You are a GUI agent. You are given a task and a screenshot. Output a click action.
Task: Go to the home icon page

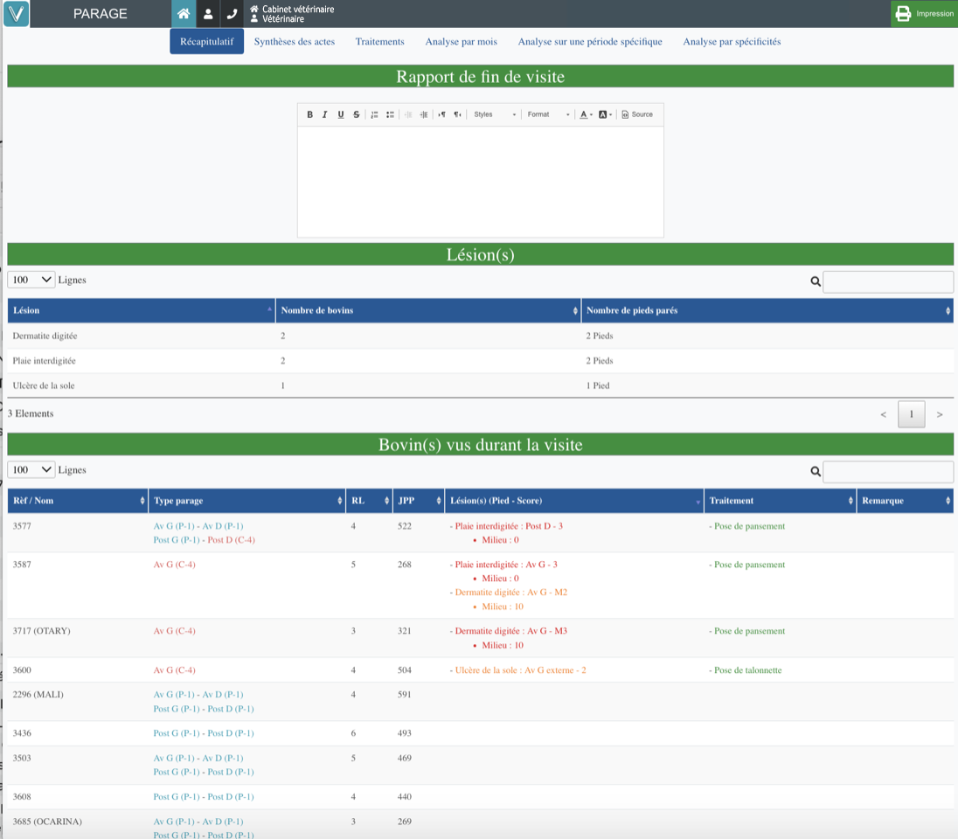pos(184,13)
